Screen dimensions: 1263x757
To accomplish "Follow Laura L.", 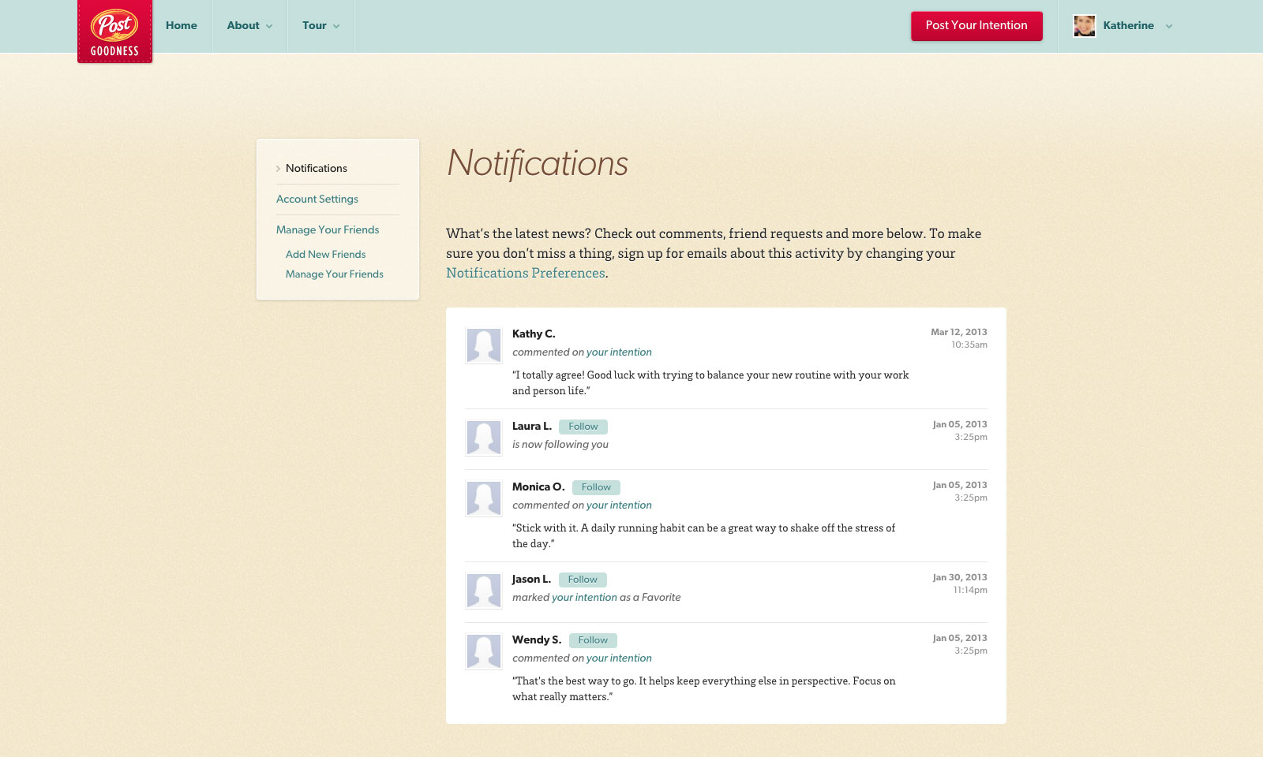I will click(x=583, y=427).
